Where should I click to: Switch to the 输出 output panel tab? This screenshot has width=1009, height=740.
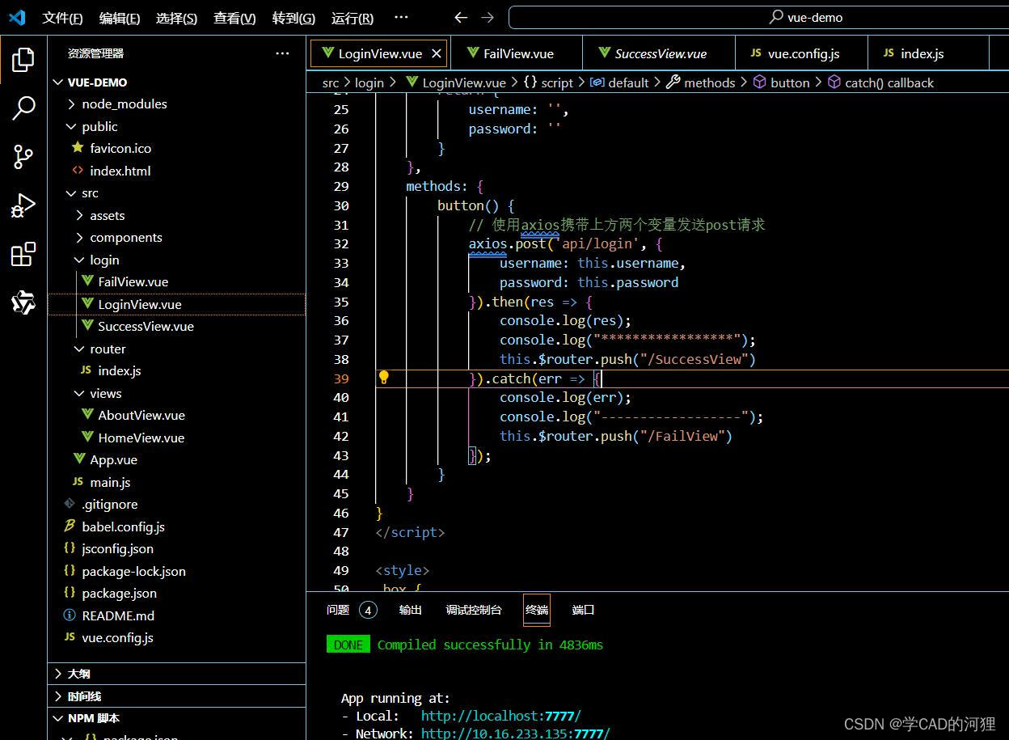point(411,610)
